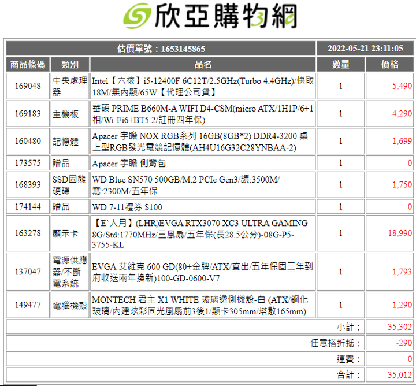Select barcode 149477

tap(28, 305)
